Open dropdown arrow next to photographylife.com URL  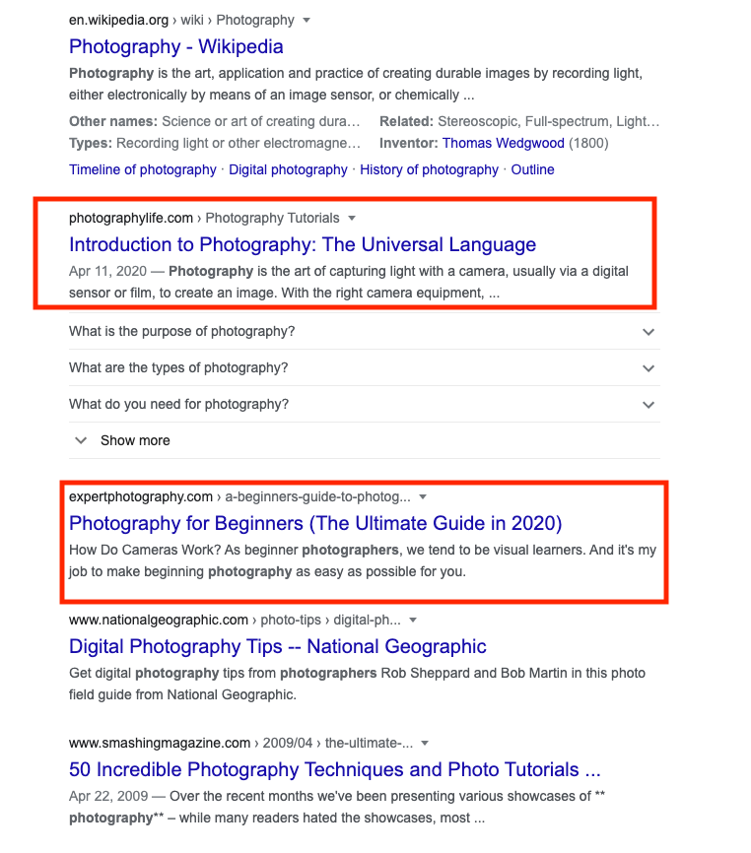[352, 218]
